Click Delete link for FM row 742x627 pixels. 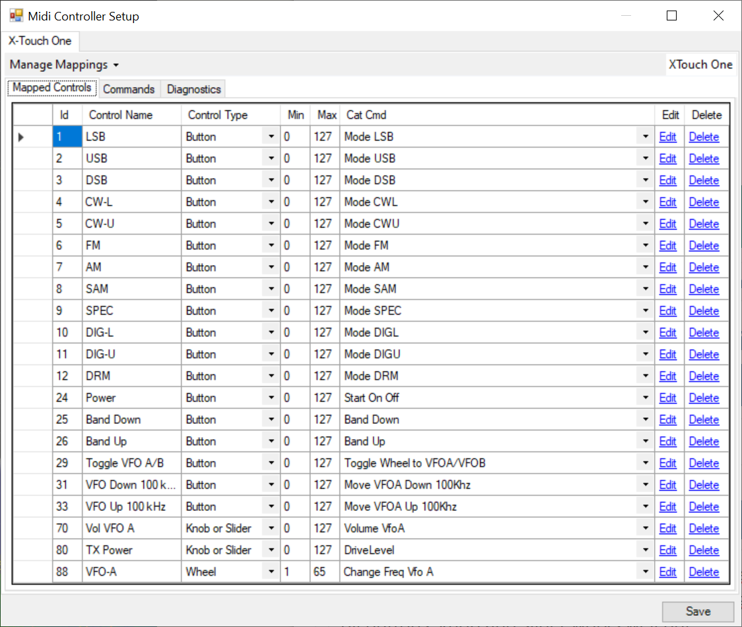tap(704, 246)
